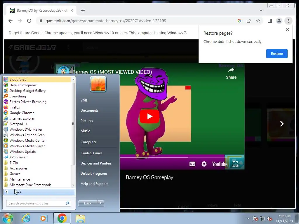Open the Chrome three-dot menu
Screen dimensions: 299x224
(x=288, y=21)
